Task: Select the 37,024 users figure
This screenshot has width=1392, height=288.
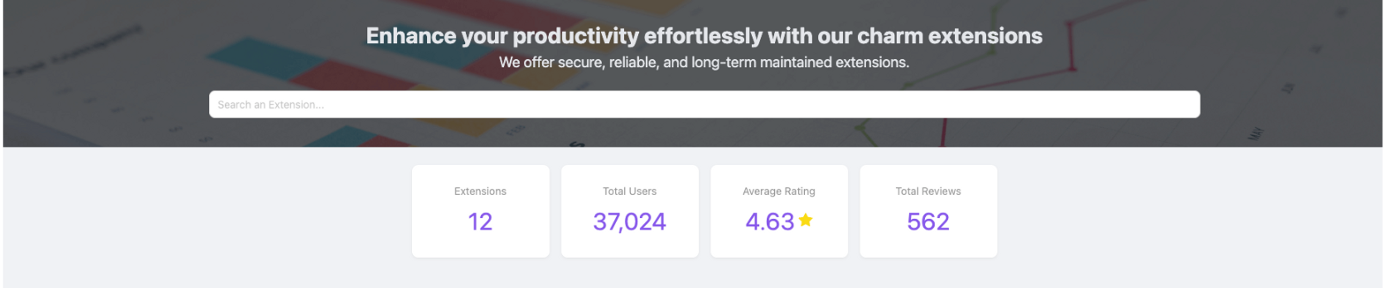Action: 629,222
